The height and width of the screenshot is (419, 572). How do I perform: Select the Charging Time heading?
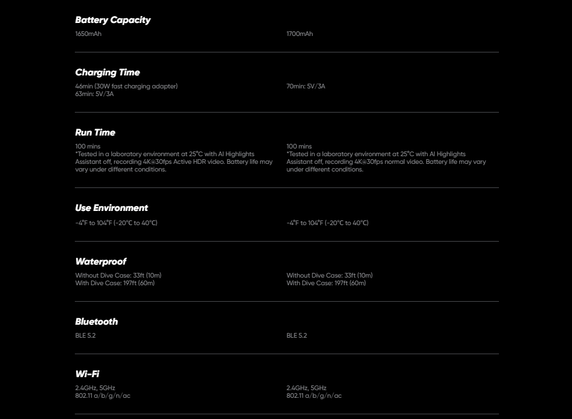(108, 72)
